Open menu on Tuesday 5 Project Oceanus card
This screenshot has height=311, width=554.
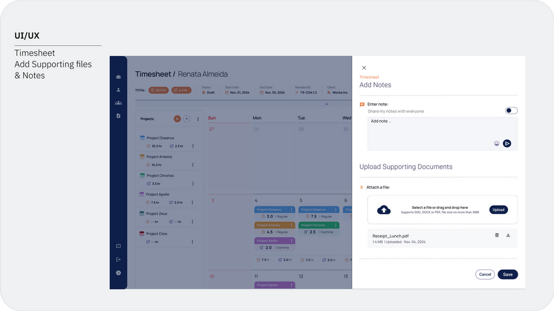click(336, 209)
